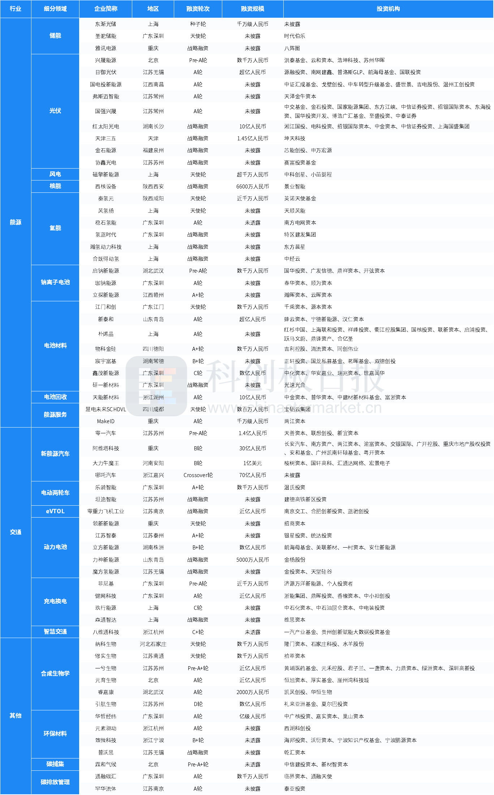Click investor 坤天科技
The width and height of the screenshot is (494, 795).
pos(295,139)
